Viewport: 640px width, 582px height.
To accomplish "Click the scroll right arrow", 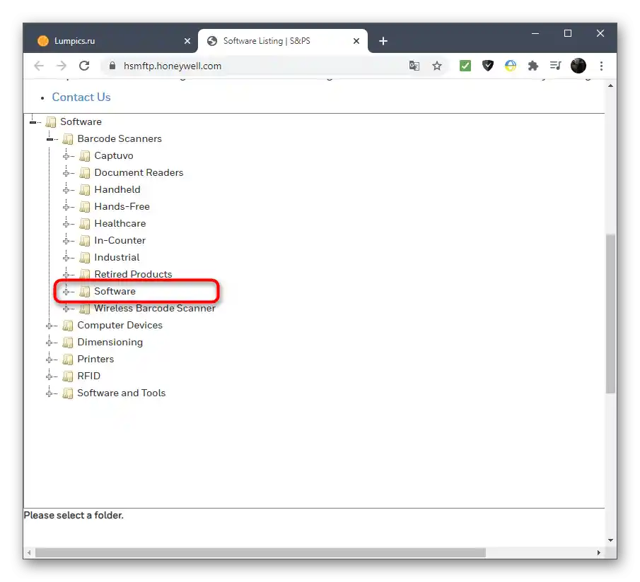I will click(x=598, y=552).
